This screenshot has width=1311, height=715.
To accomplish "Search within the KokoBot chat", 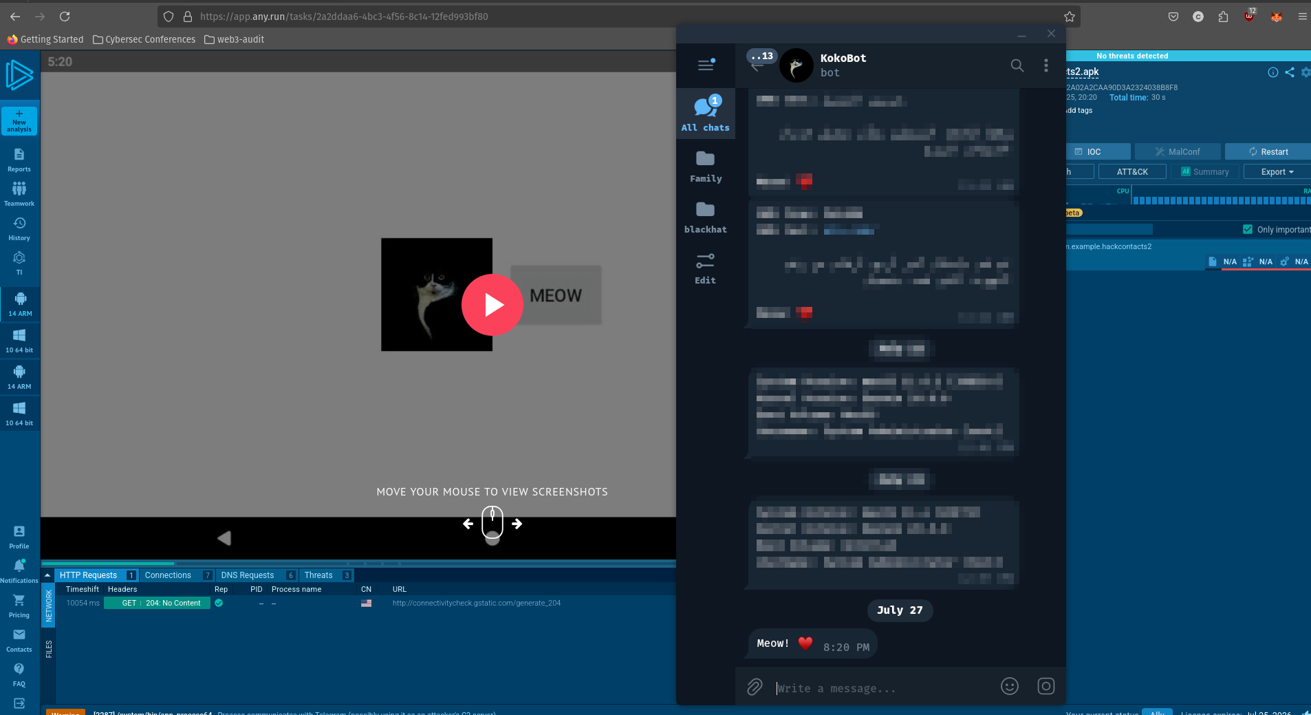I will (x=1017, y=65).
